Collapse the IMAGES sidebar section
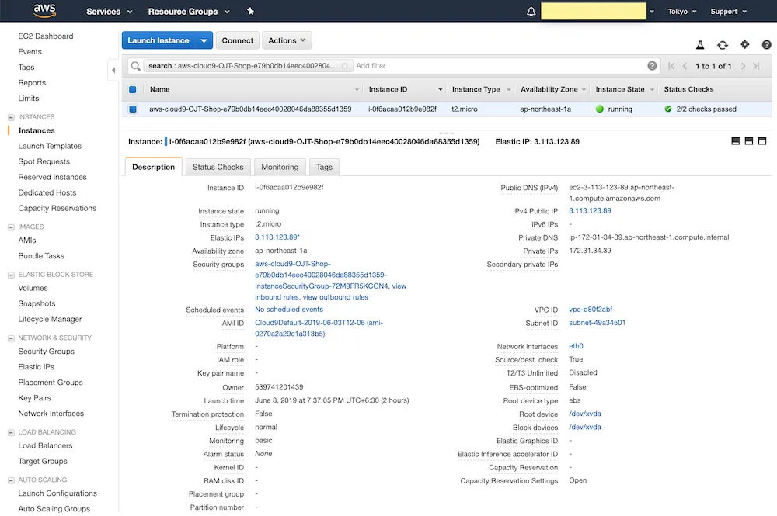The height and width of the screenshot is (516, 777). coord(11,227)
